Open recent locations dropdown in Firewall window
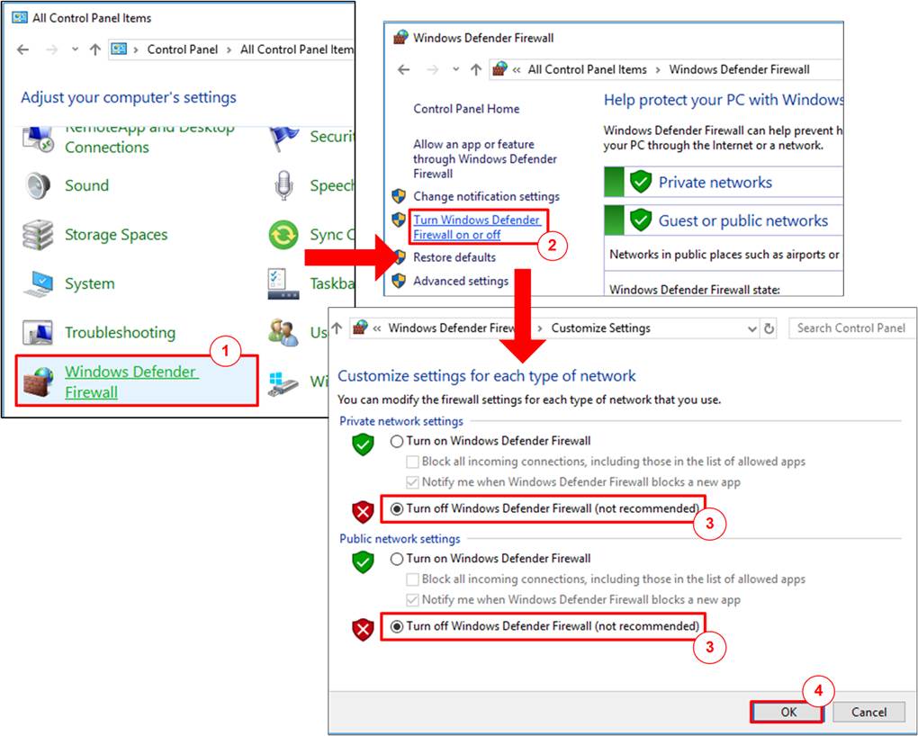918x736 pixels. coord(455,69)
